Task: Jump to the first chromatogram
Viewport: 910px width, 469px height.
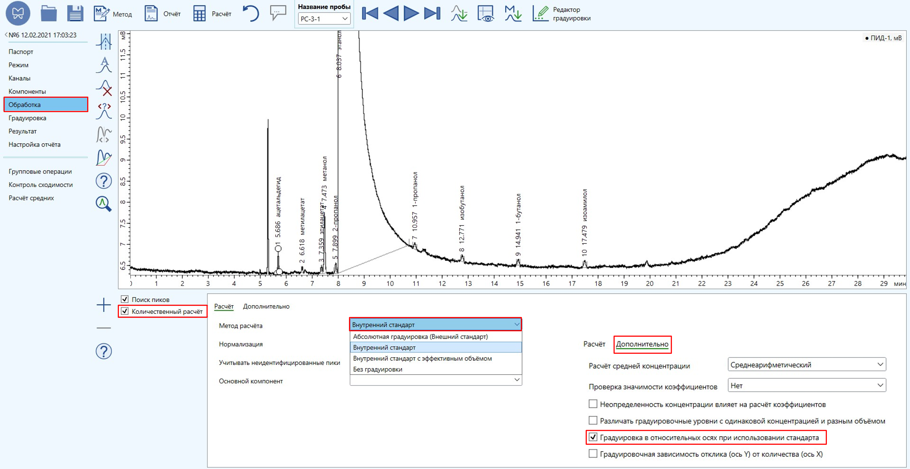Action: [x=370, y=13]
